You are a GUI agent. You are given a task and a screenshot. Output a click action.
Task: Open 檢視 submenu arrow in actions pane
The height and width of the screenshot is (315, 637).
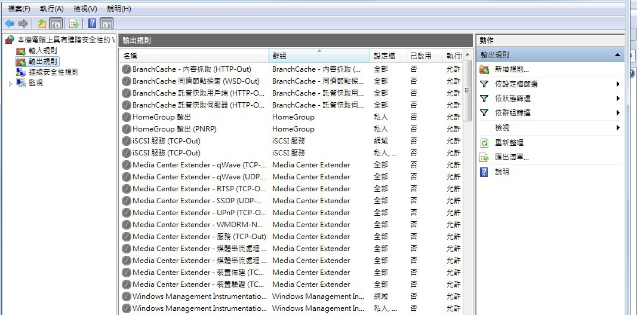[x=618, y=128]
